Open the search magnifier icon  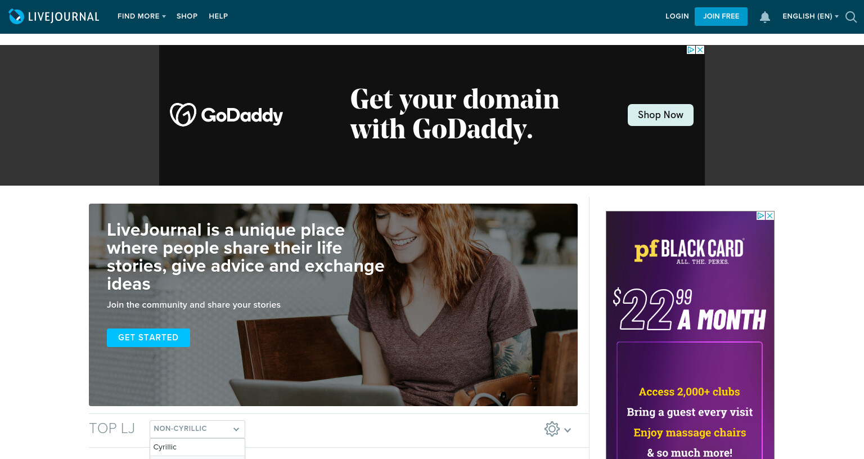[851, 17]
